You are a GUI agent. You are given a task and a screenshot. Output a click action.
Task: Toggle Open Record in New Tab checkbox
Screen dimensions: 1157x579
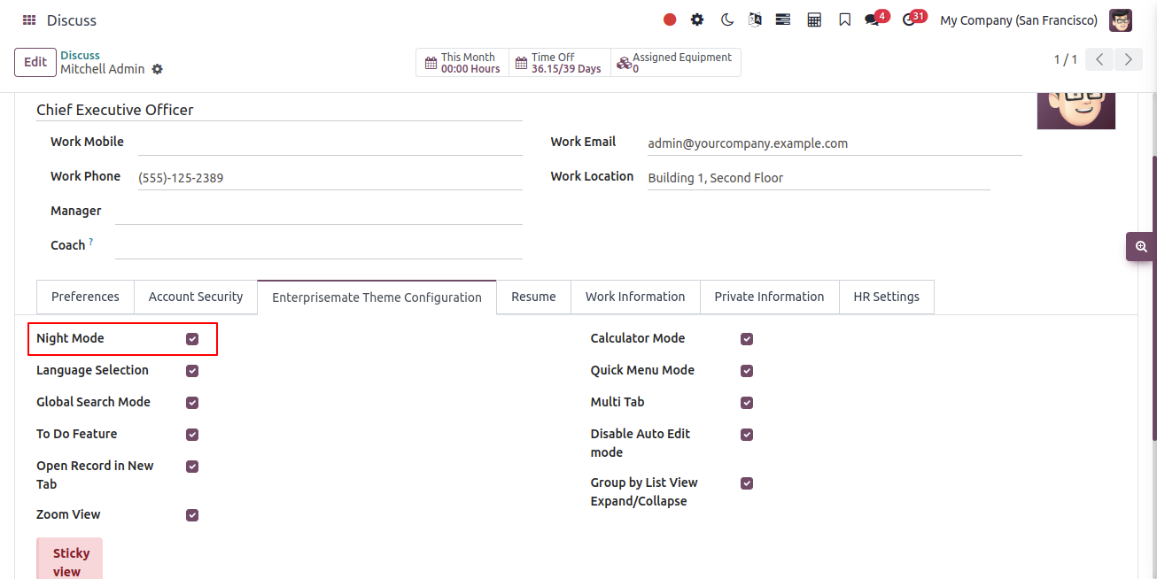192,467
